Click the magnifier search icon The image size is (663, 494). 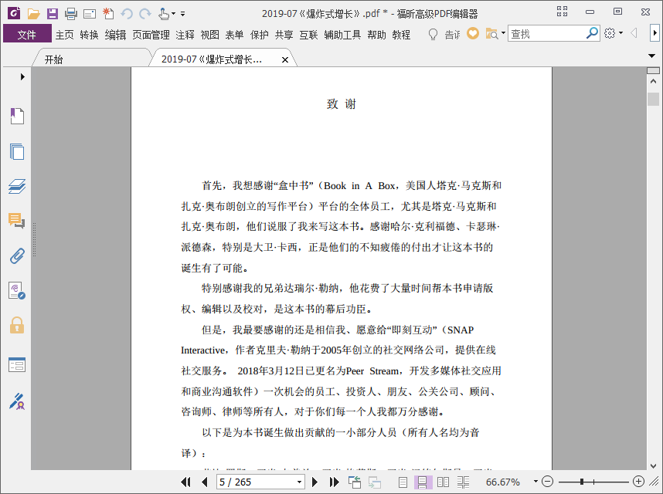tap(593, 33)
